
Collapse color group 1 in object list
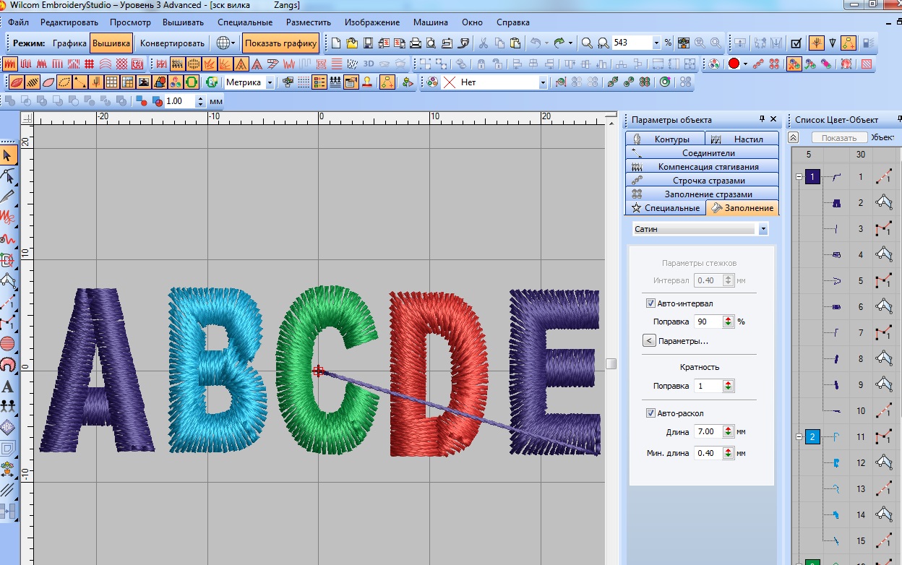(x=799, y=177)
